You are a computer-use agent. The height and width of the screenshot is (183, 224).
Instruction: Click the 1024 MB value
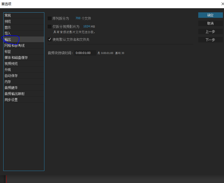(87, 27)
